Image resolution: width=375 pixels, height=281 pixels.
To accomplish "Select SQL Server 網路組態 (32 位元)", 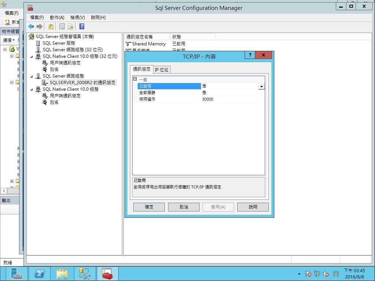I will [73, 50].
